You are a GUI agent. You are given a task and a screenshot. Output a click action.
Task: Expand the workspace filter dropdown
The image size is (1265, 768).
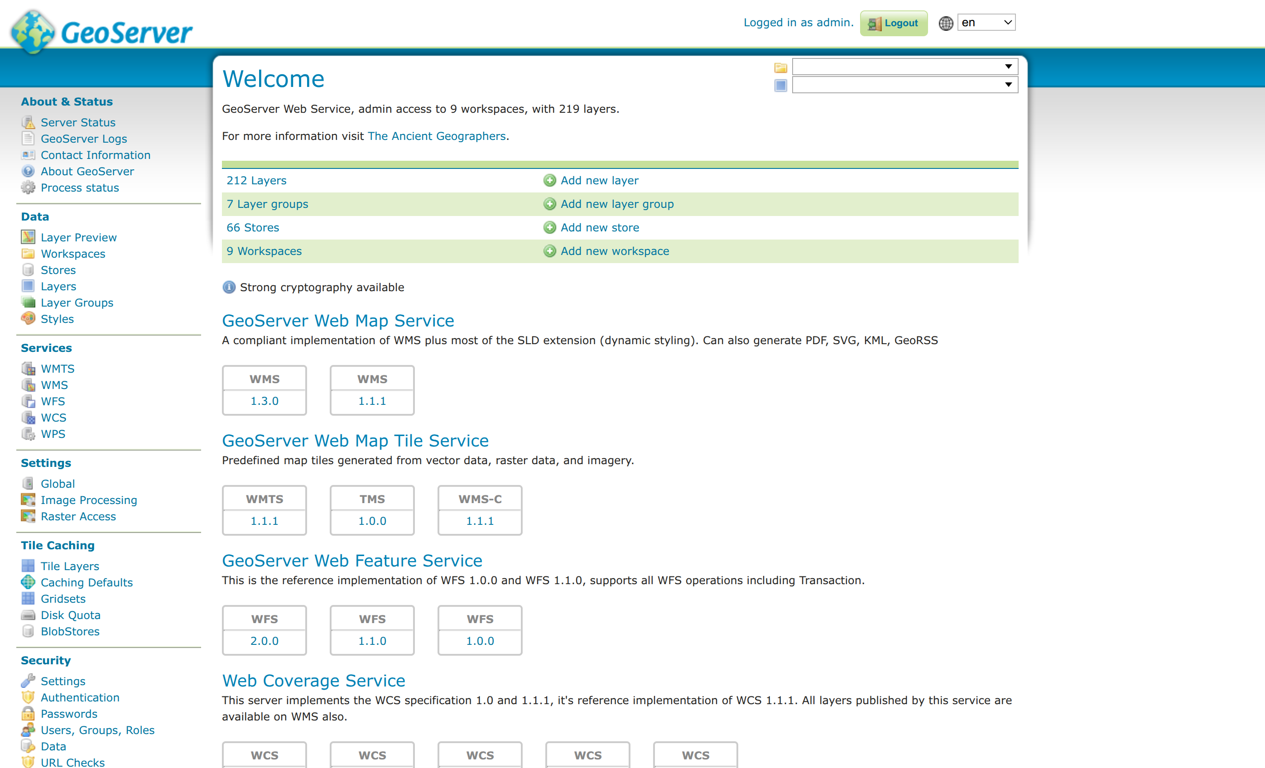(904, 66)
